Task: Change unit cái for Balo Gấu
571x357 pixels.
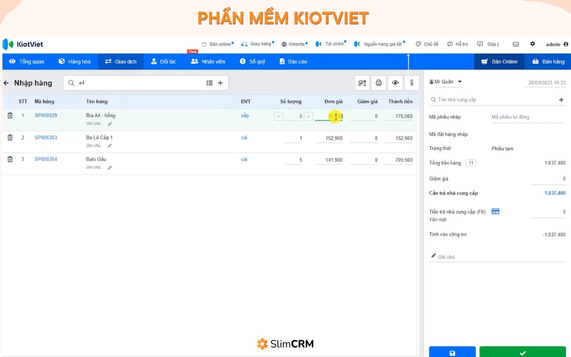Action: pyautogui.click(x=244, y=159)
